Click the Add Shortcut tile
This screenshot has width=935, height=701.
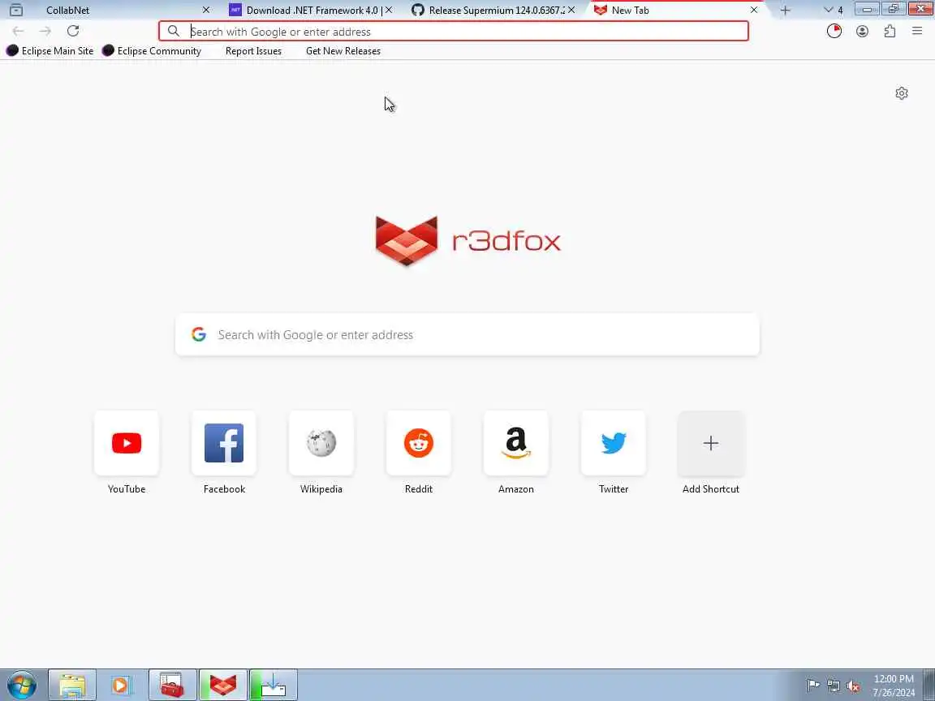pyautogui.click(x=711, y=443)
